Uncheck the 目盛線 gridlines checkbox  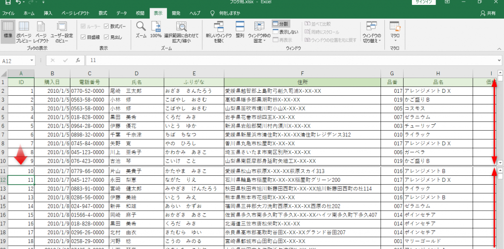click(83, 37)
